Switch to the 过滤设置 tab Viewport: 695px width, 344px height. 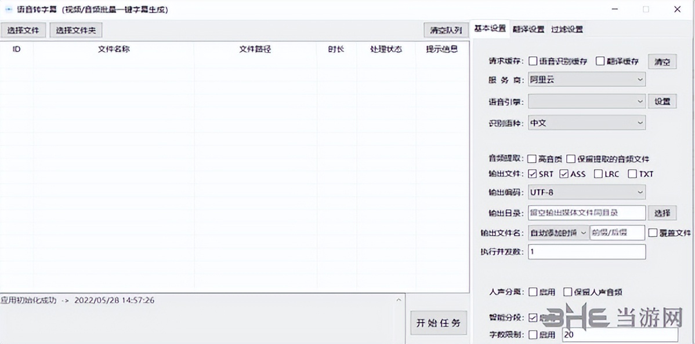click(x=566, y=28)
